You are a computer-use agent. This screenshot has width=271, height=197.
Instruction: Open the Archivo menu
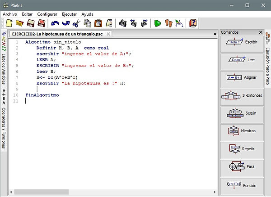click(10, 14)
